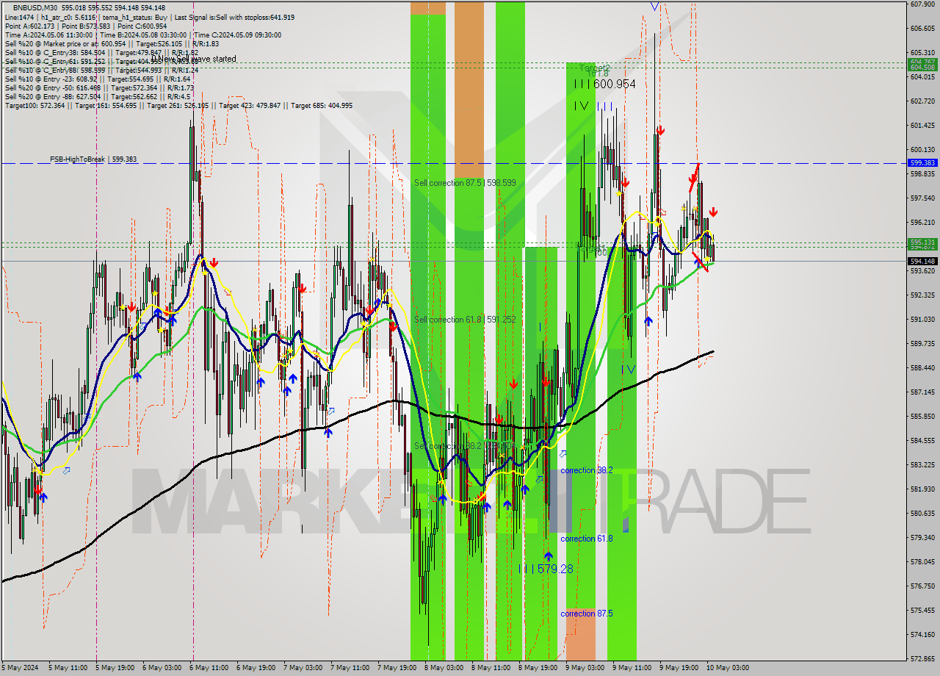Click the 589.735 price axis label

click(x=922, y=344)
